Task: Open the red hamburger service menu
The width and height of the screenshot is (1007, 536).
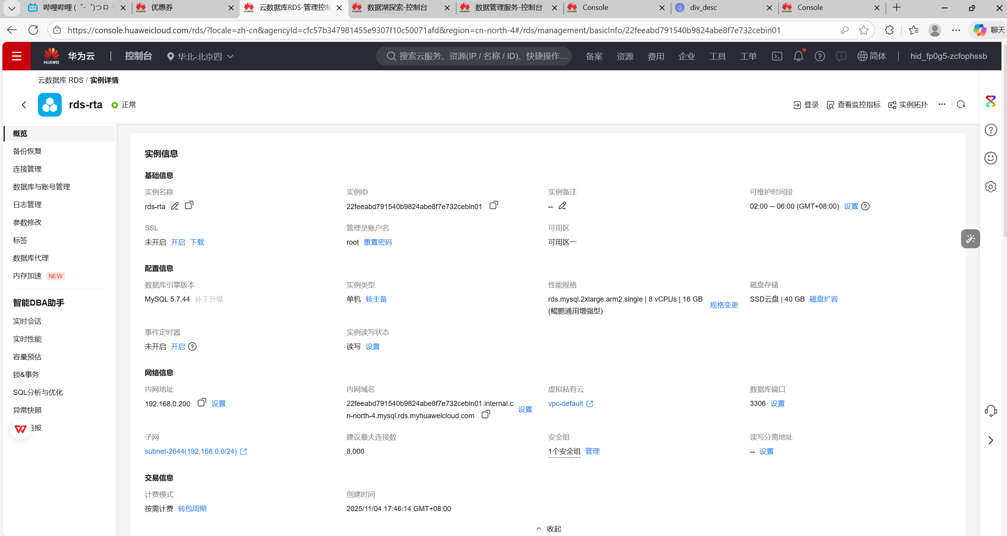Action: click(17, 56)
